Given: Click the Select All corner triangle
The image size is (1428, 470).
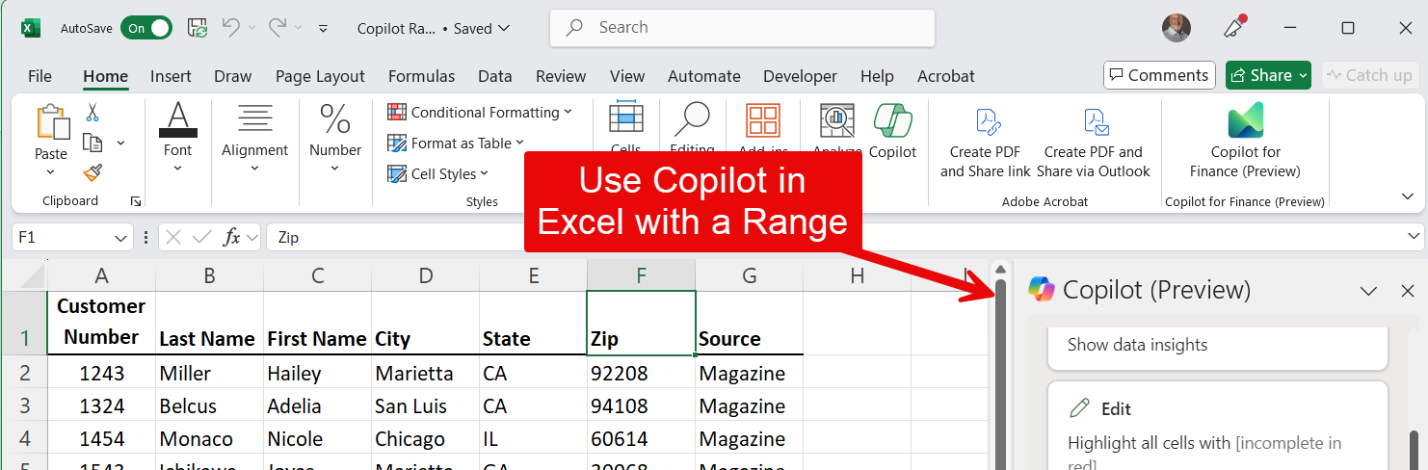Looking at the screenshot, I should point(23,275).
